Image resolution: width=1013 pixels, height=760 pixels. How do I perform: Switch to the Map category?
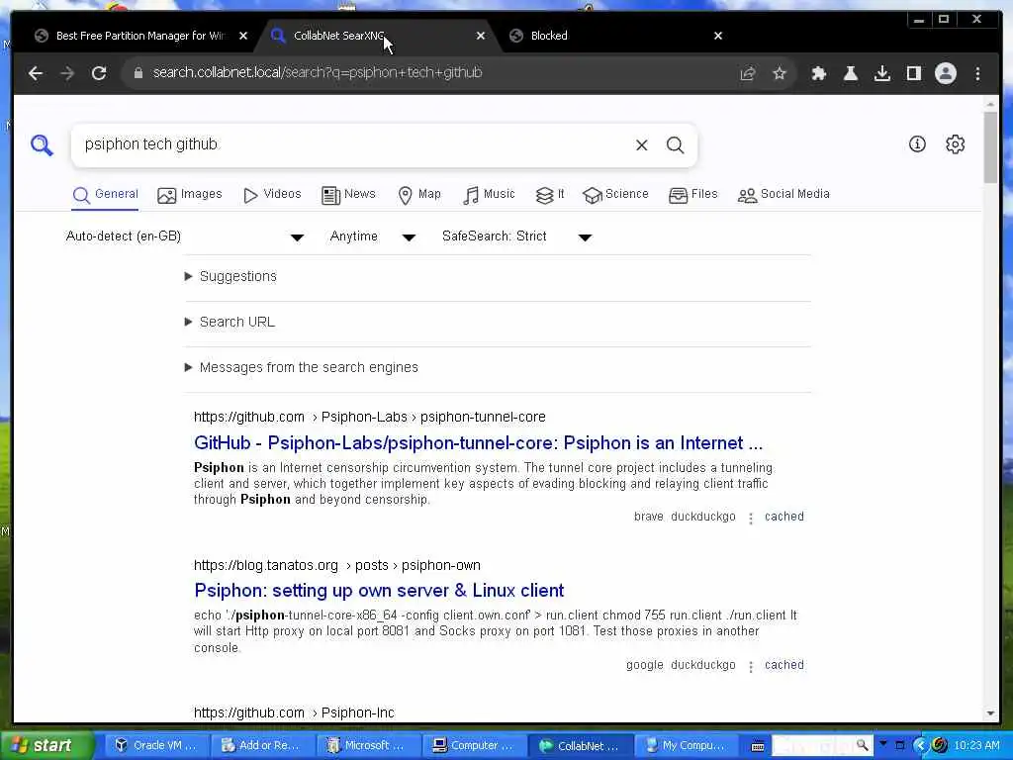[x=419, y=195]
